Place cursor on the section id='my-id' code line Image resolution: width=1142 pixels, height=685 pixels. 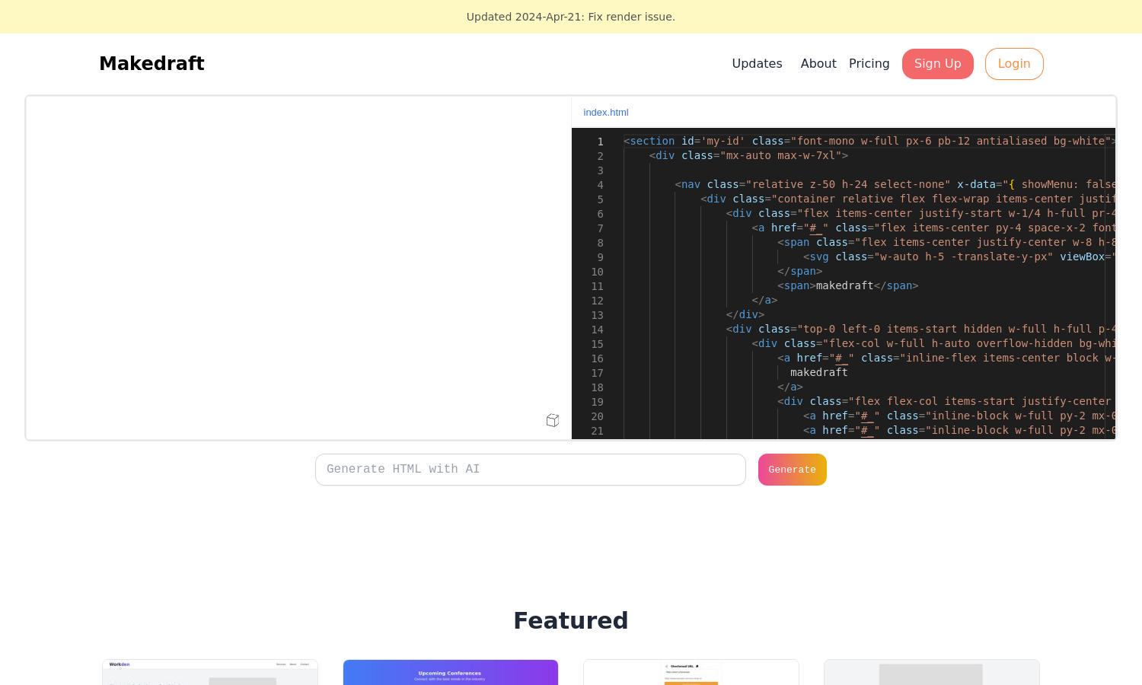(x=869, y=141)
